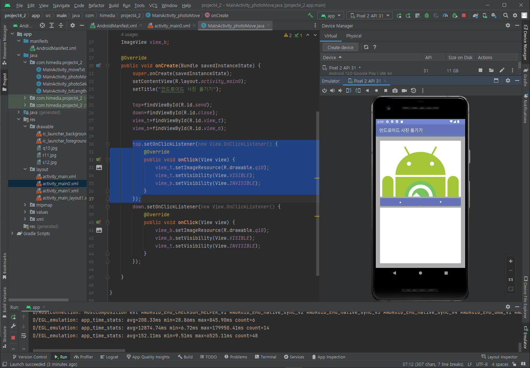Stop the running app with red square

[x=464, y=15]
